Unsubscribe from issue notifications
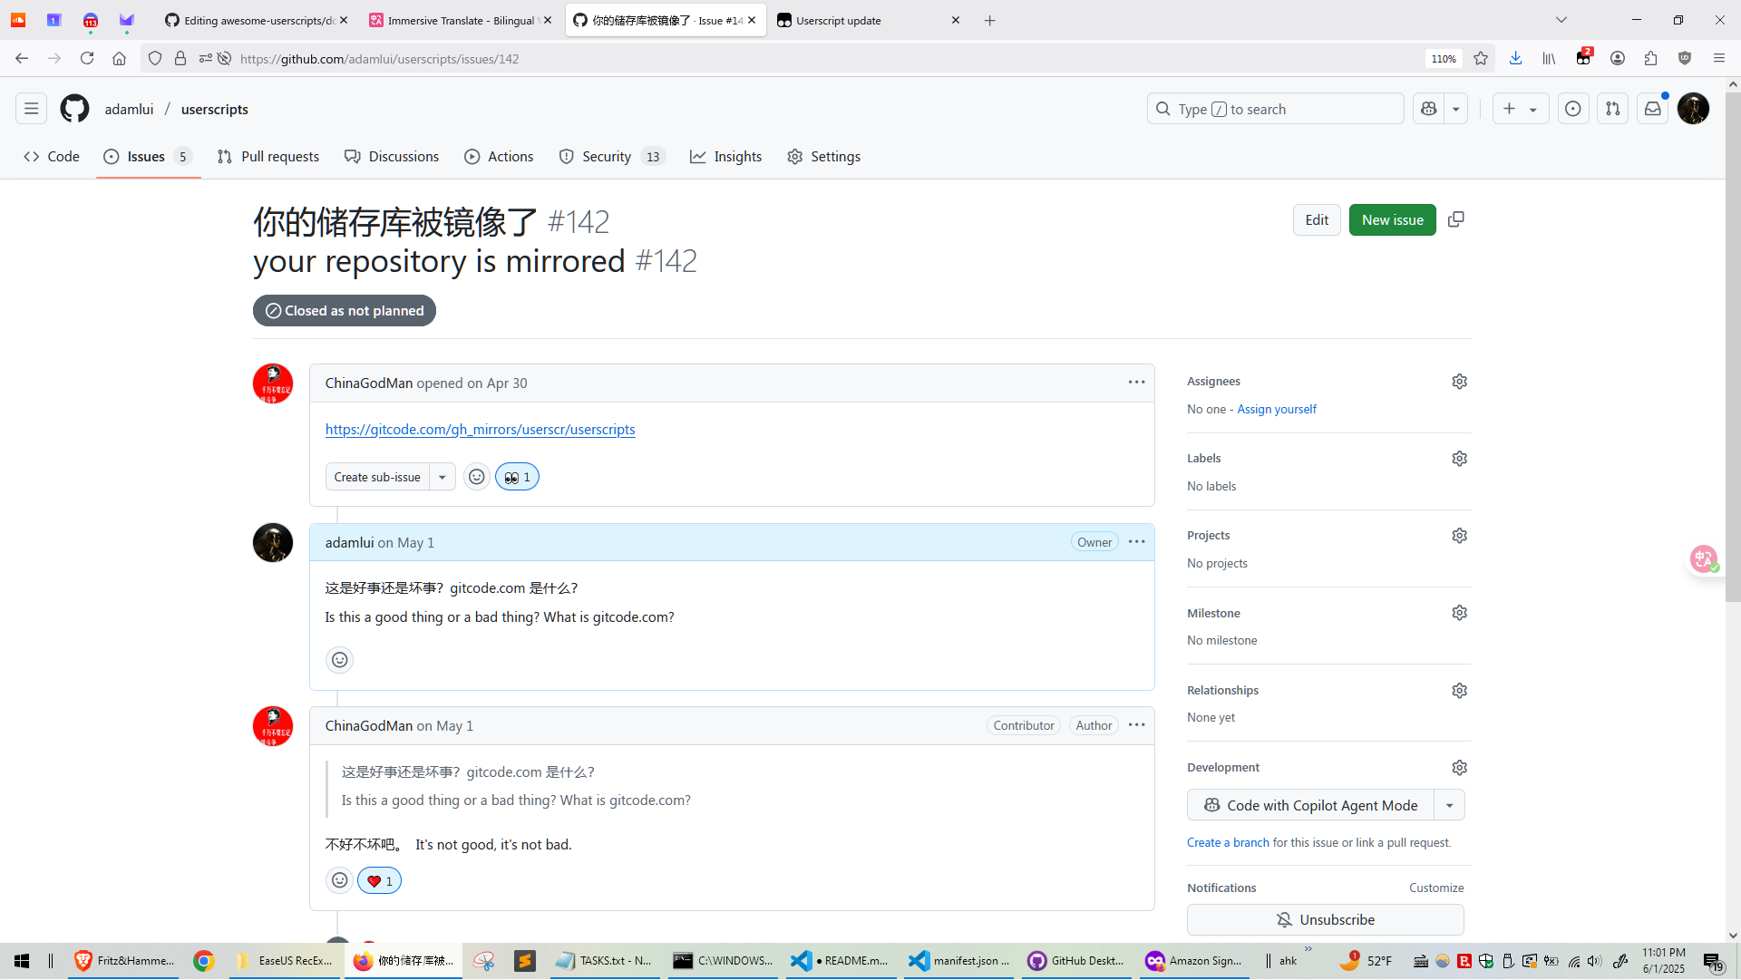This screenshot has width=1741, height=980. click(x=1325, y=919)
